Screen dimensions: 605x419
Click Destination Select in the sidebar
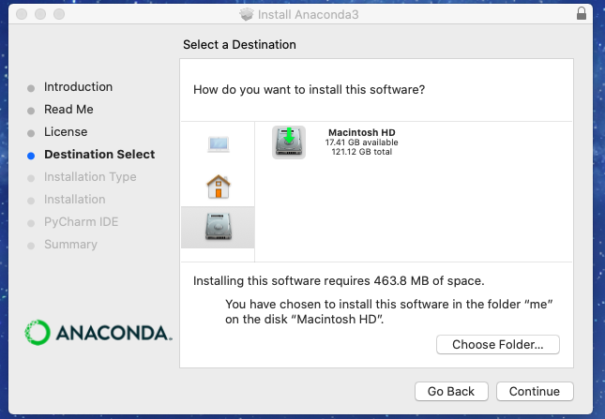[99, 155]
